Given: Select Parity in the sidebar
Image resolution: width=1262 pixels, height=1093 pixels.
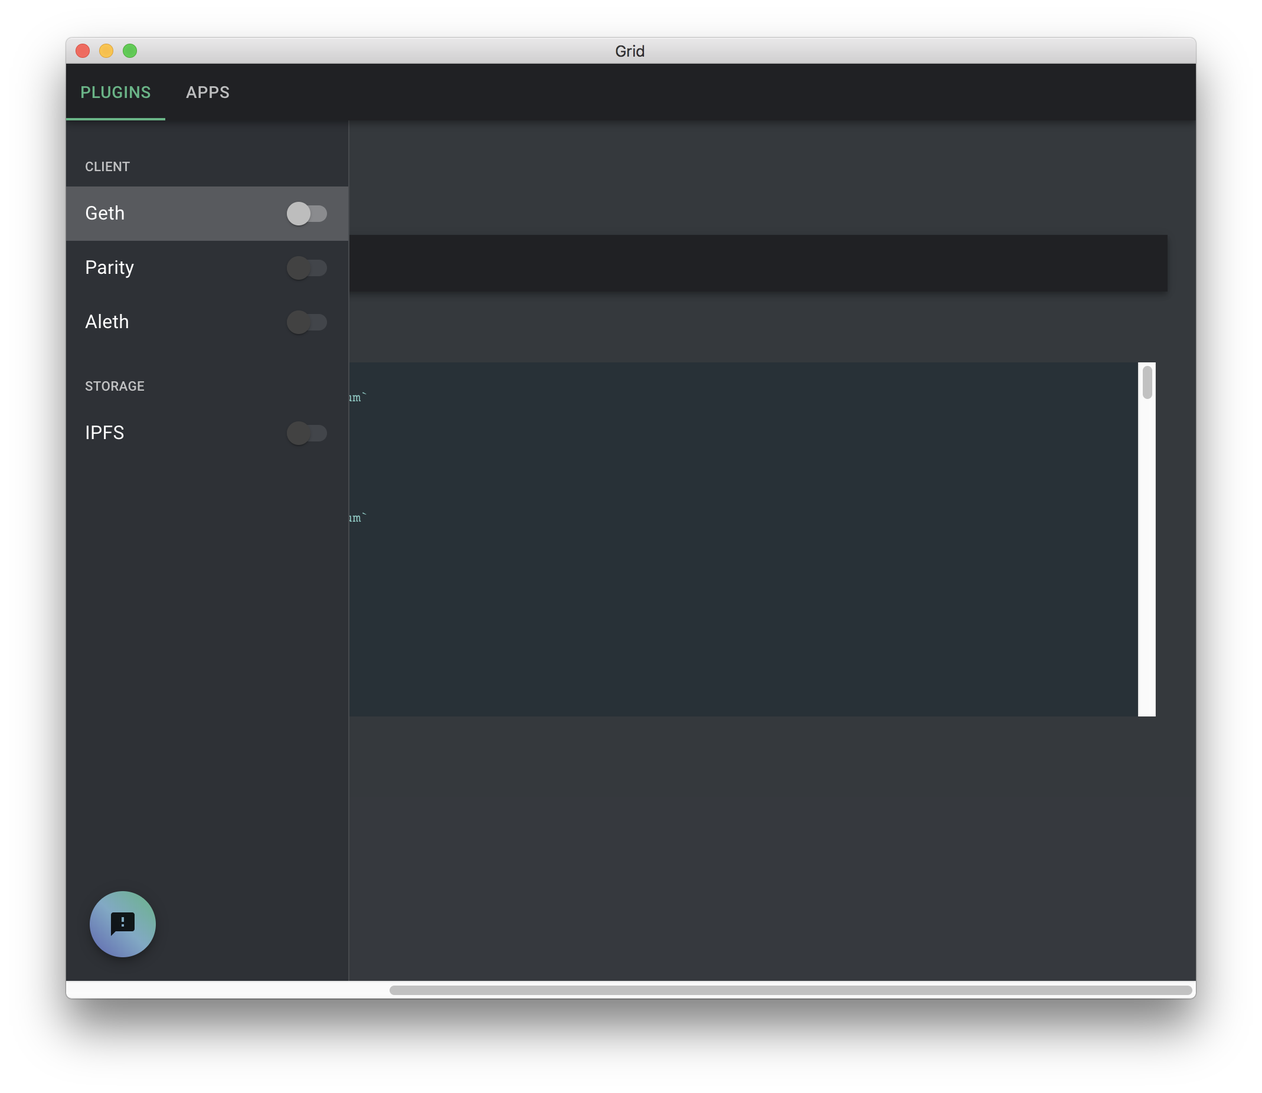Looking at the screenshot, I should coord(152,268).
